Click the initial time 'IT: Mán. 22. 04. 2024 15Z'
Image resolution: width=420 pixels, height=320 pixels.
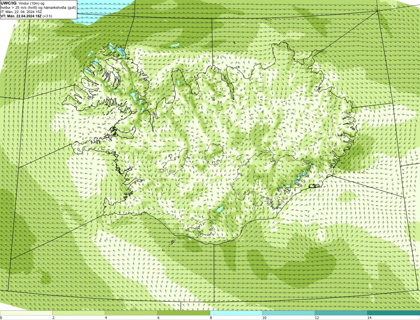point(21,11)
